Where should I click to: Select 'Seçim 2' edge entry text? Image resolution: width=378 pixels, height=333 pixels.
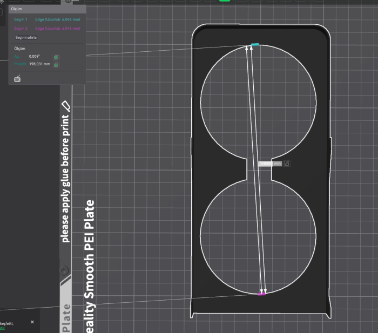pos(21,29)
